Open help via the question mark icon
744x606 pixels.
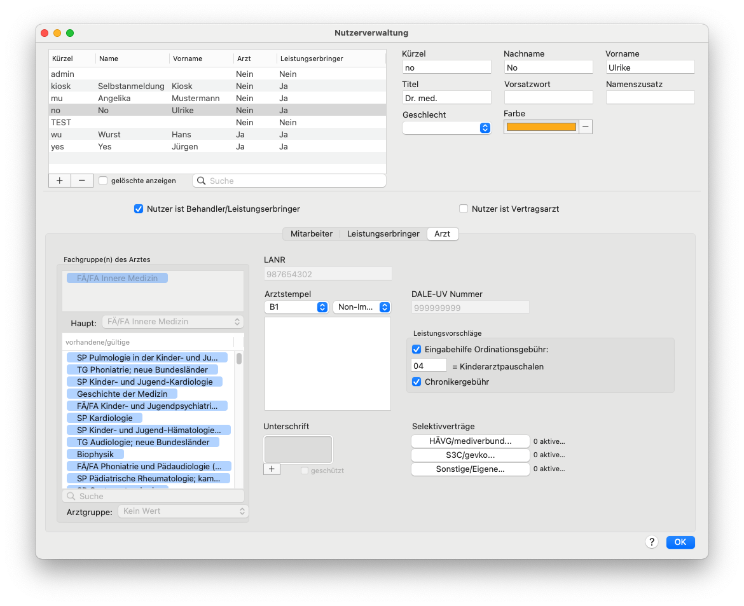click(651, 542)
